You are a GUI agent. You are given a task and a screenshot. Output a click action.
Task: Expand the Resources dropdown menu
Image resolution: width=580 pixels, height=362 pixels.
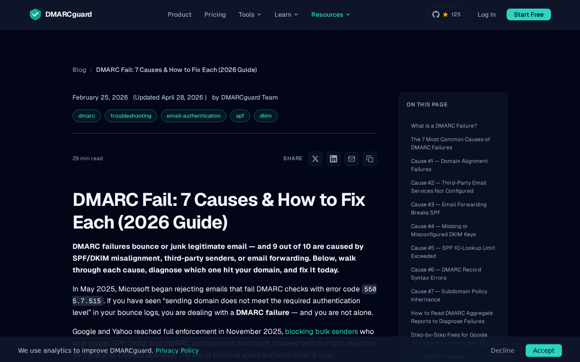pyautogui.click(x=331, y=14)
